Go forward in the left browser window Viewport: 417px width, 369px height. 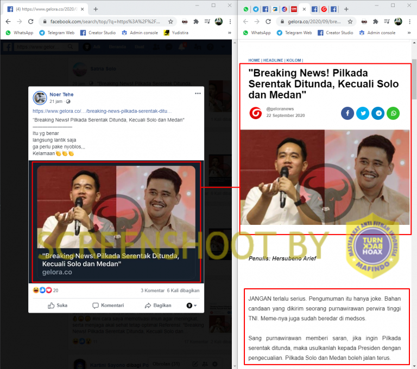pos(20,22)
